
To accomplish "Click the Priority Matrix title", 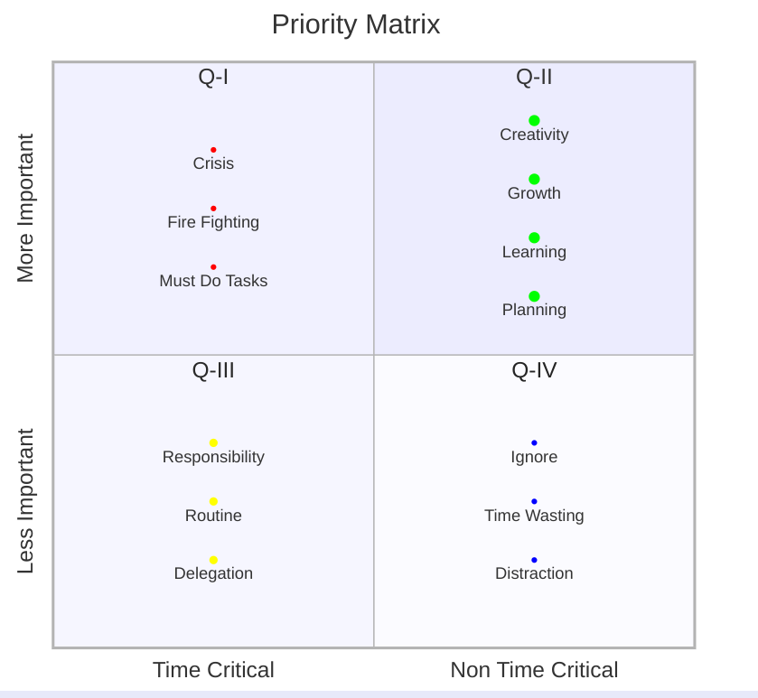I will pos(356,24).
